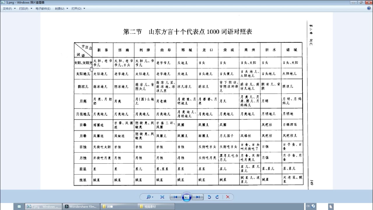The image size is (373, 210).
Task: Open the 视频素材 folder taskbar button
Action: point(156,206)
